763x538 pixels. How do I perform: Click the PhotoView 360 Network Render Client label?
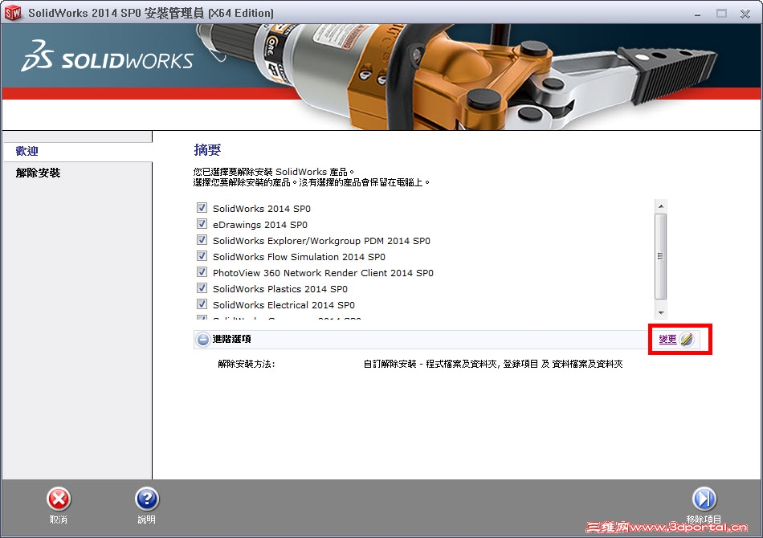(323, 273)
